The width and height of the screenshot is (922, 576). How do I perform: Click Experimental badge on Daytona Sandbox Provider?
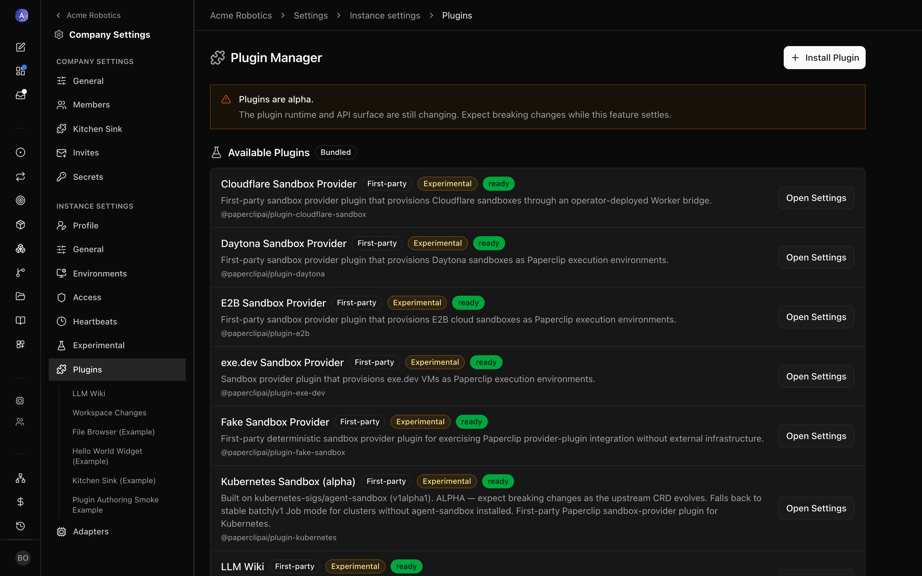click(x=438, y=243)
